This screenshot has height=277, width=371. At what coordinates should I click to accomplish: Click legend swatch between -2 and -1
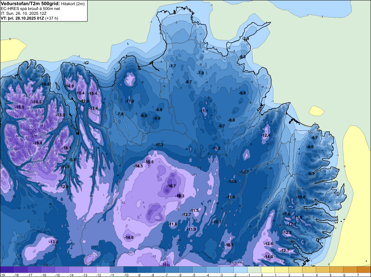coord(240,270)
